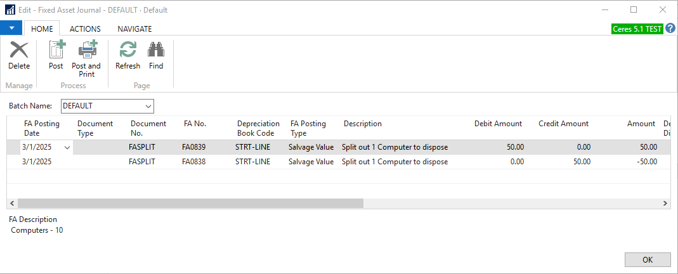Image resolution: width=678 pixels, height=274 pixels.
Task: Click the application icon in title bar
Action: click(10, 10)
